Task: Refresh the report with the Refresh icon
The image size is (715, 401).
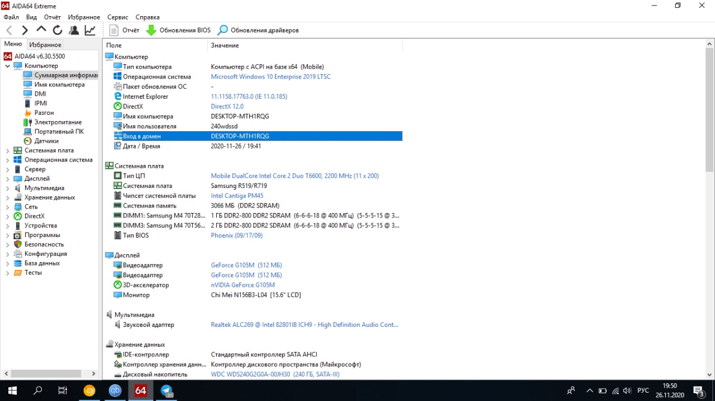Action: click(58, 30)
